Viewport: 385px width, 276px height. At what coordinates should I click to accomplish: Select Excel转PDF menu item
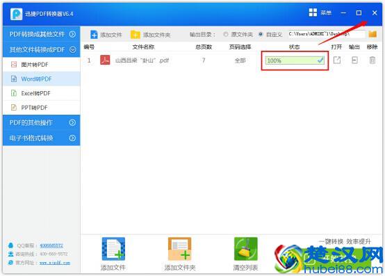[42, 93]
